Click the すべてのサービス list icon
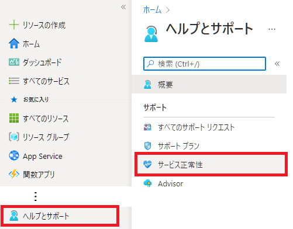Screen dimensions: 293x229 [14, 81]
